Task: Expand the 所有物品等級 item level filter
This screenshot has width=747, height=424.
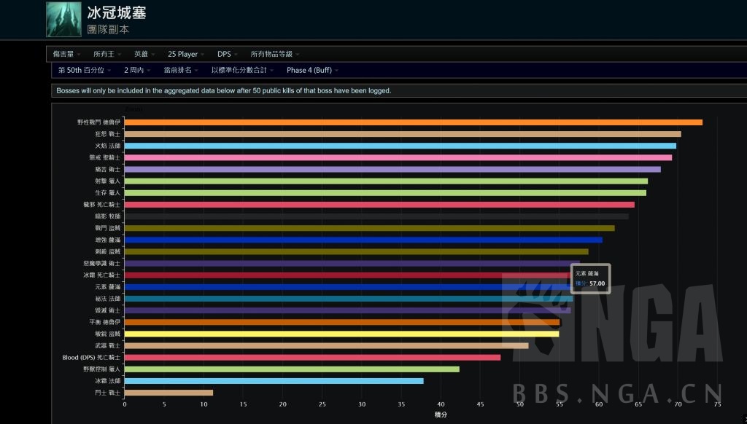Action: 275,54
